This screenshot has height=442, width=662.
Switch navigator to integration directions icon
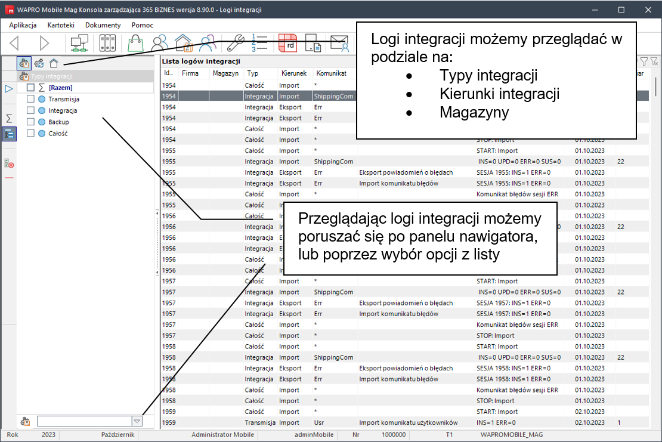[x=39, y=63]
